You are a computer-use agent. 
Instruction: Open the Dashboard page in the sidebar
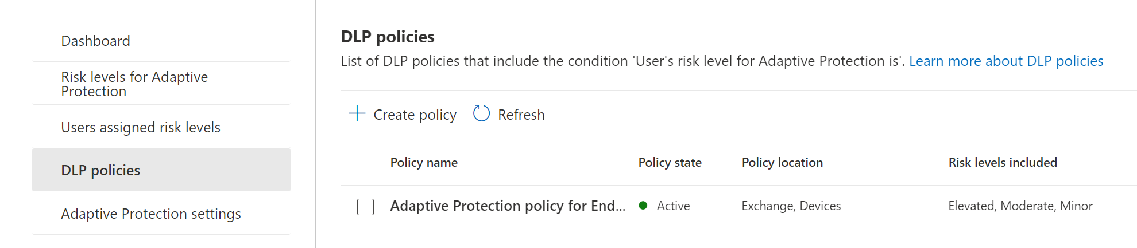coord(96,41)
